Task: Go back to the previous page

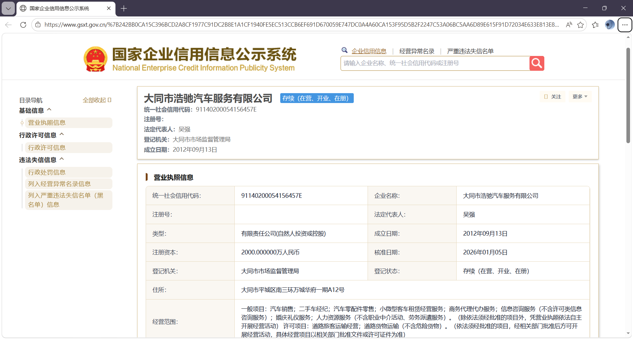Action: click(9, 25)
